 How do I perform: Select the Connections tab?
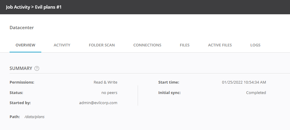pos(147,45)
